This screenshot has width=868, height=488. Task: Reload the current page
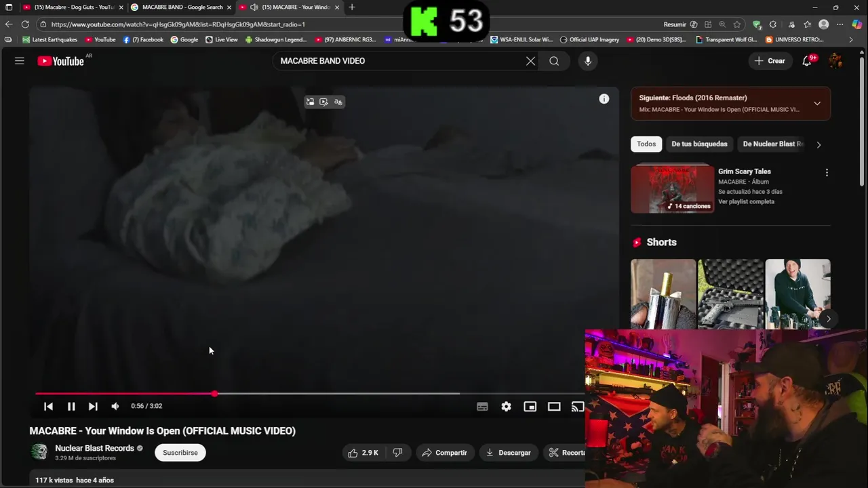click(x=25, y=24)
